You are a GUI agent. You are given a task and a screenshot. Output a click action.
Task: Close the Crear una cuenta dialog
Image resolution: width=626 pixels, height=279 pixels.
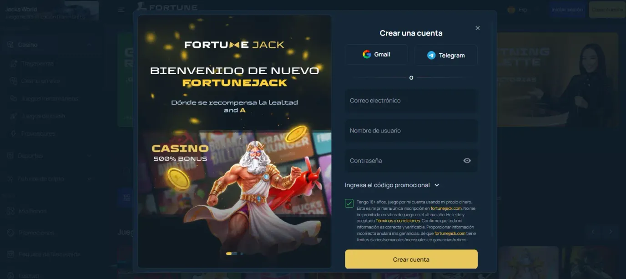point(477,28)
